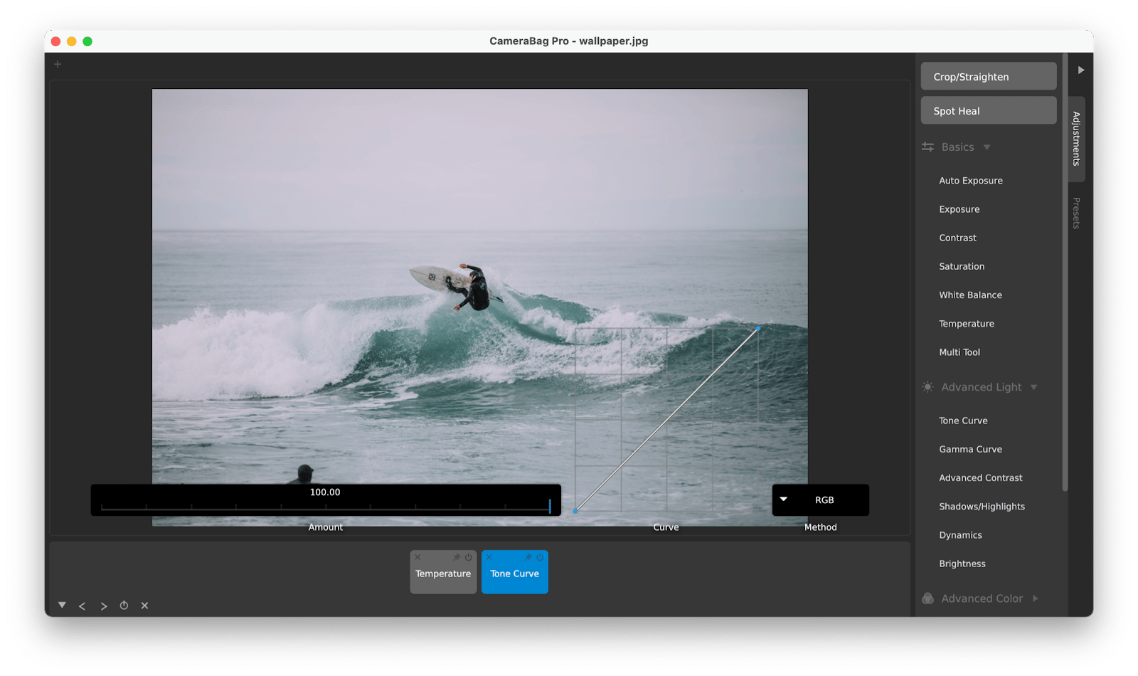Collapse the side panel with the play arrow
Screen dimensions: 1138x676
tap(1080, 70)
